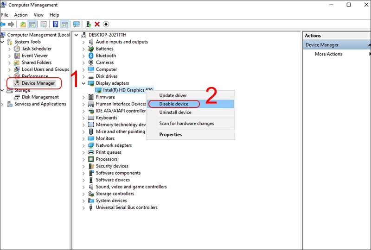Expand the Services and Applications node
371x250 pixels.
click(2, 104)
